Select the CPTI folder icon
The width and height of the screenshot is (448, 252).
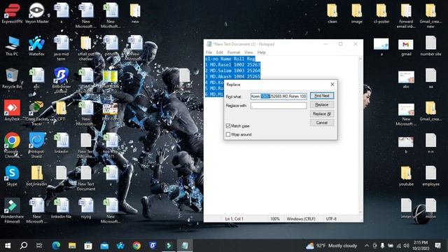click(x=61, y=111)
